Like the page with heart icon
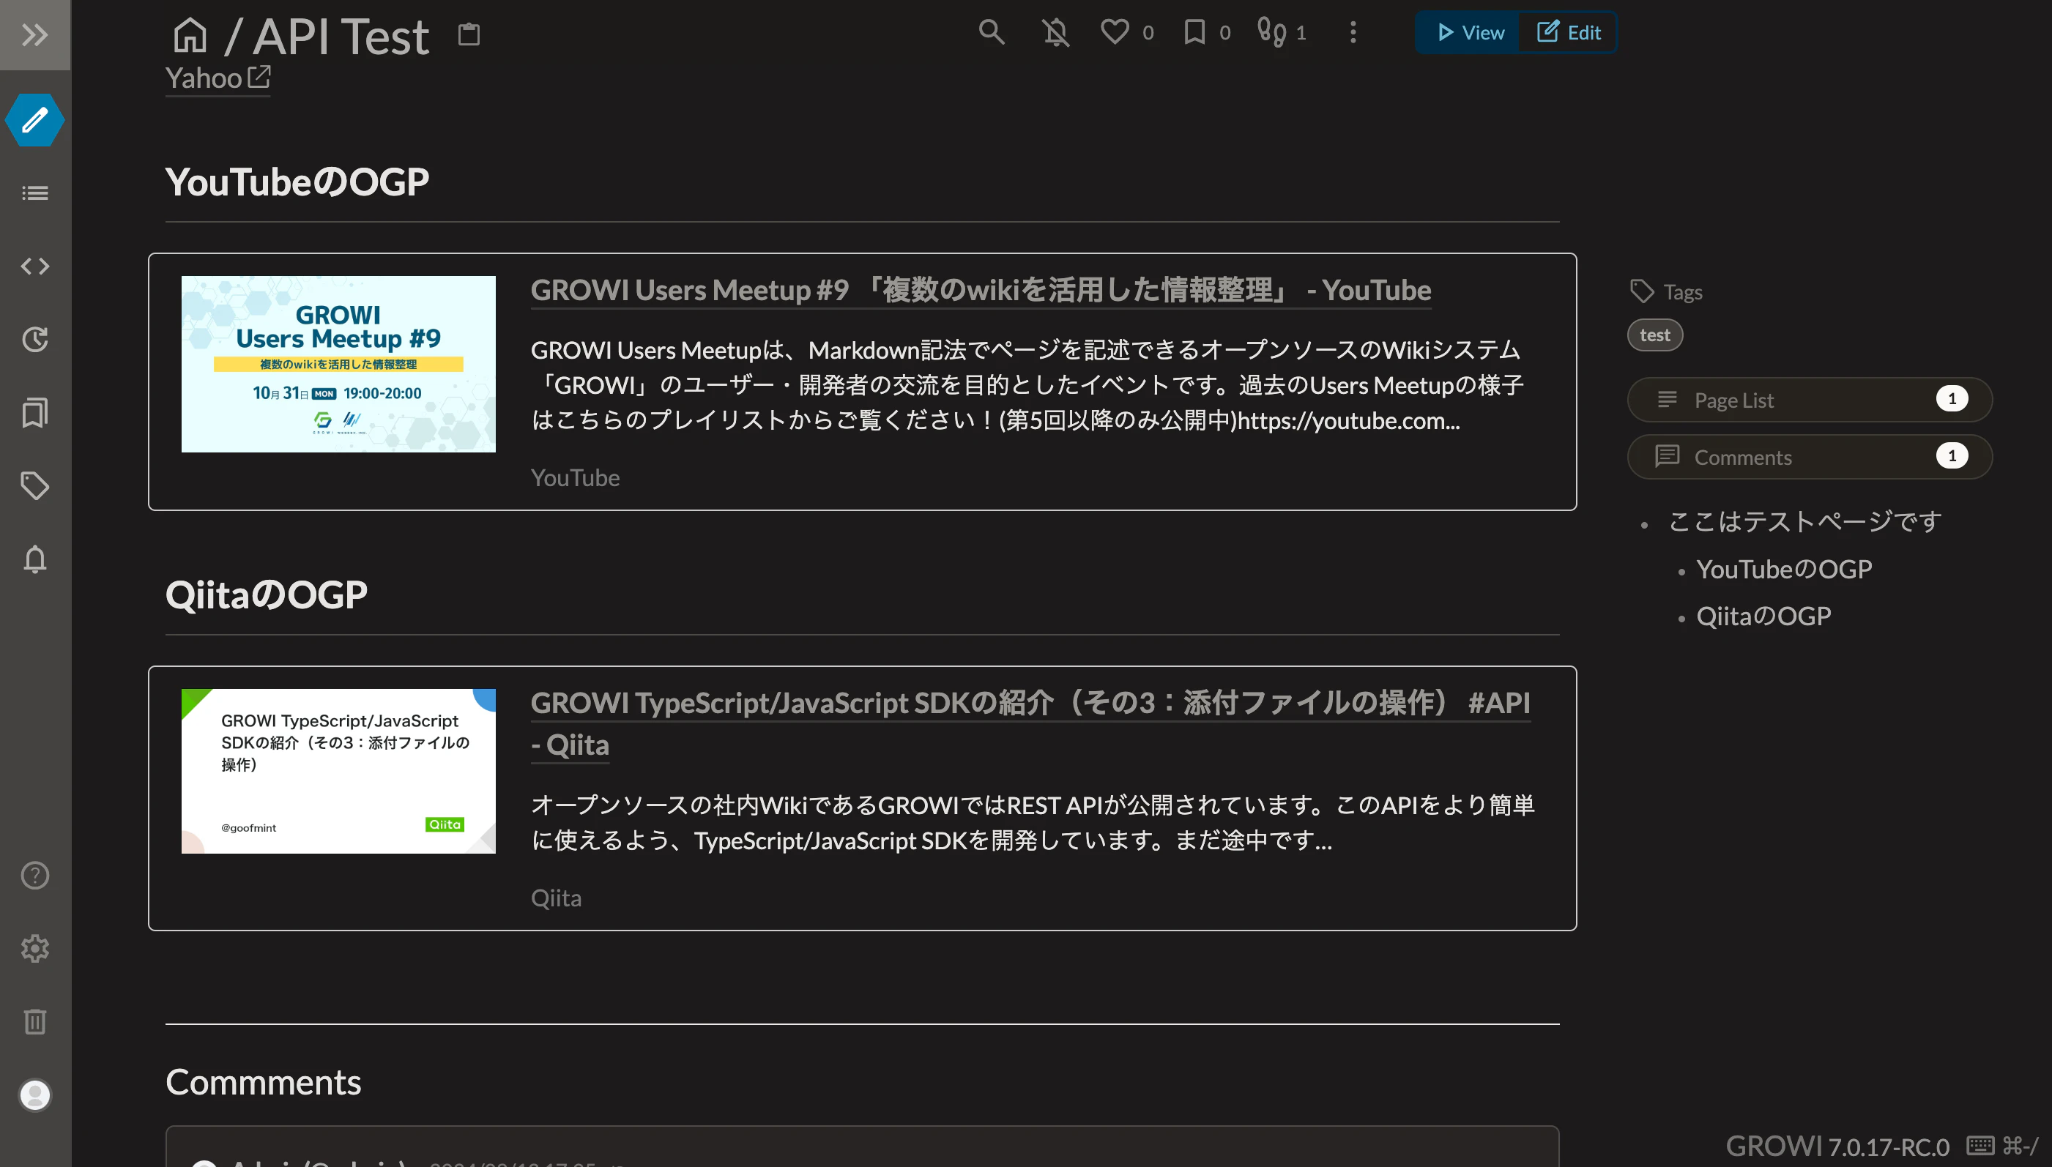2052x1167 pixels. point(1115,32)
